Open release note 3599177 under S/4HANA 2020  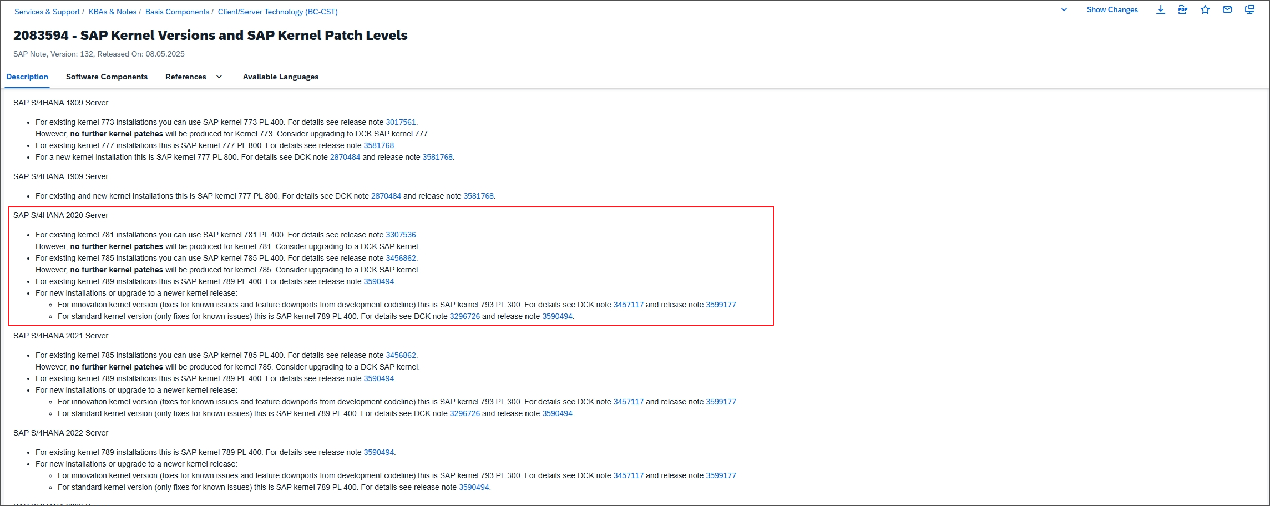[x=721, y=305]
